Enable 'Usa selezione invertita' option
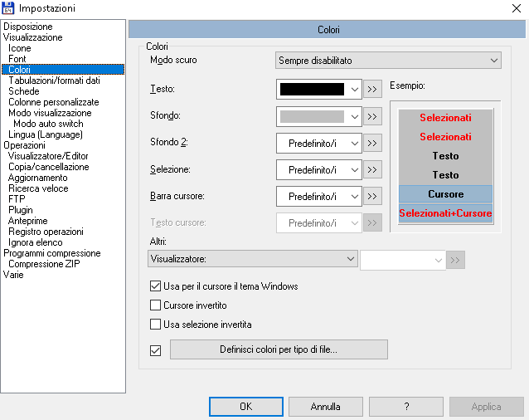Image resolution: width=529 pixels, height=420 pixels. point(155,325)
